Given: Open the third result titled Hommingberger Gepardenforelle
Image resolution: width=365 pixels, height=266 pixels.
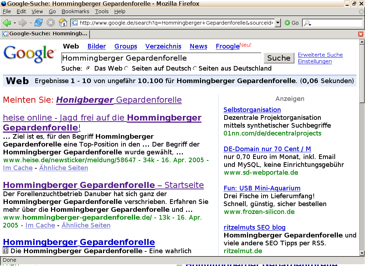Looking at the screenshot, I should (79, 242).
